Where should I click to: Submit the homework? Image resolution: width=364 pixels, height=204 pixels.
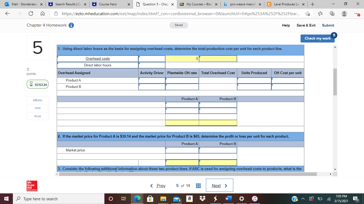tap(328, 25)
